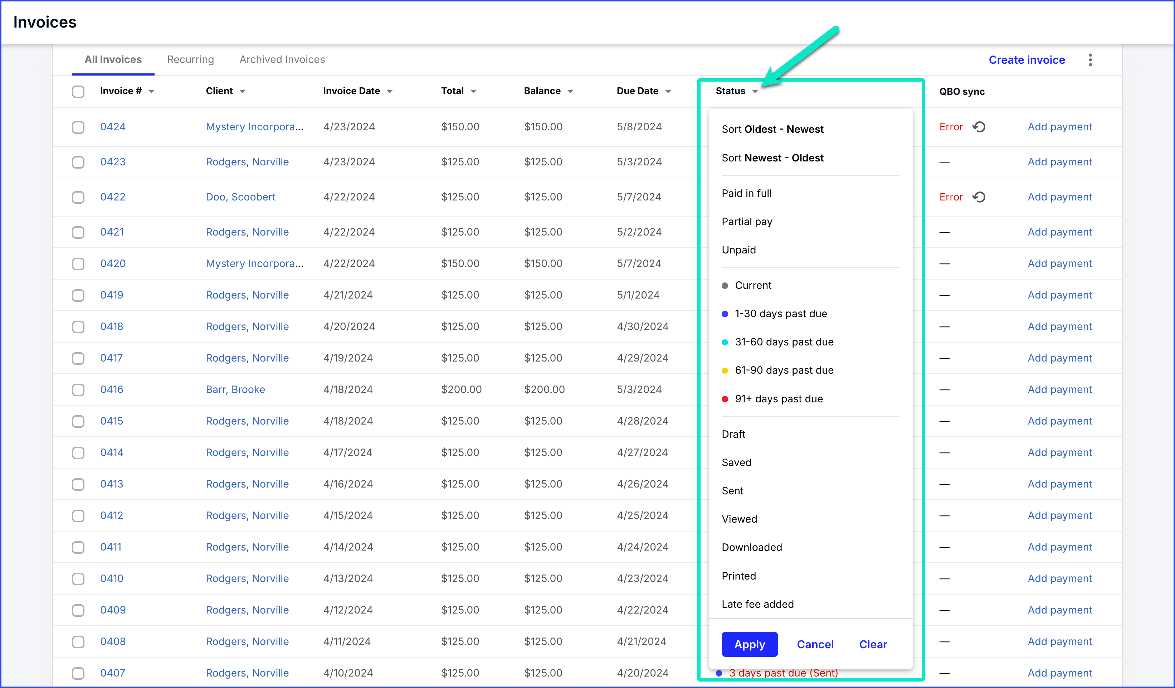This screenshot has width=1175, height=688.
Task: Select the checkbox for invoice 0424
Action: [x=78, y=126]
